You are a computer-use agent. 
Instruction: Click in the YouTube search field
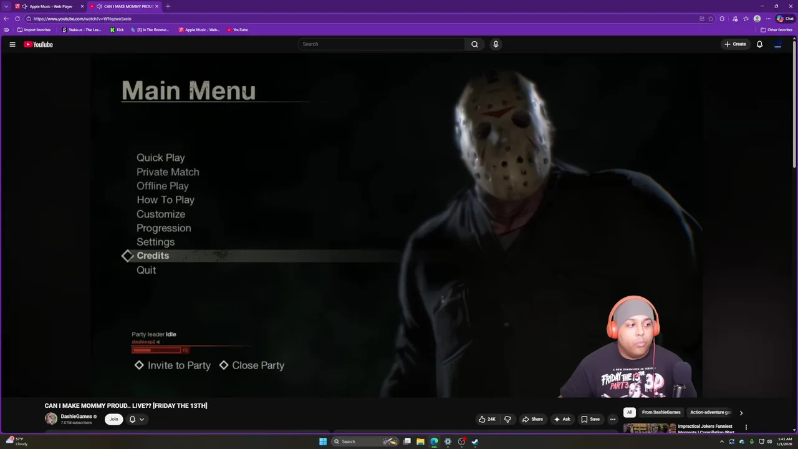pos(382,44)
